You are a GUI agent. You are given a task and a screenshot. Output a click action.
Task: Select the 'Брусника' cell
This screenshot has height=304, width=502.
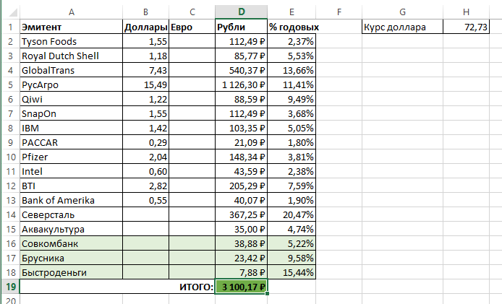click(x=71, y=258)
